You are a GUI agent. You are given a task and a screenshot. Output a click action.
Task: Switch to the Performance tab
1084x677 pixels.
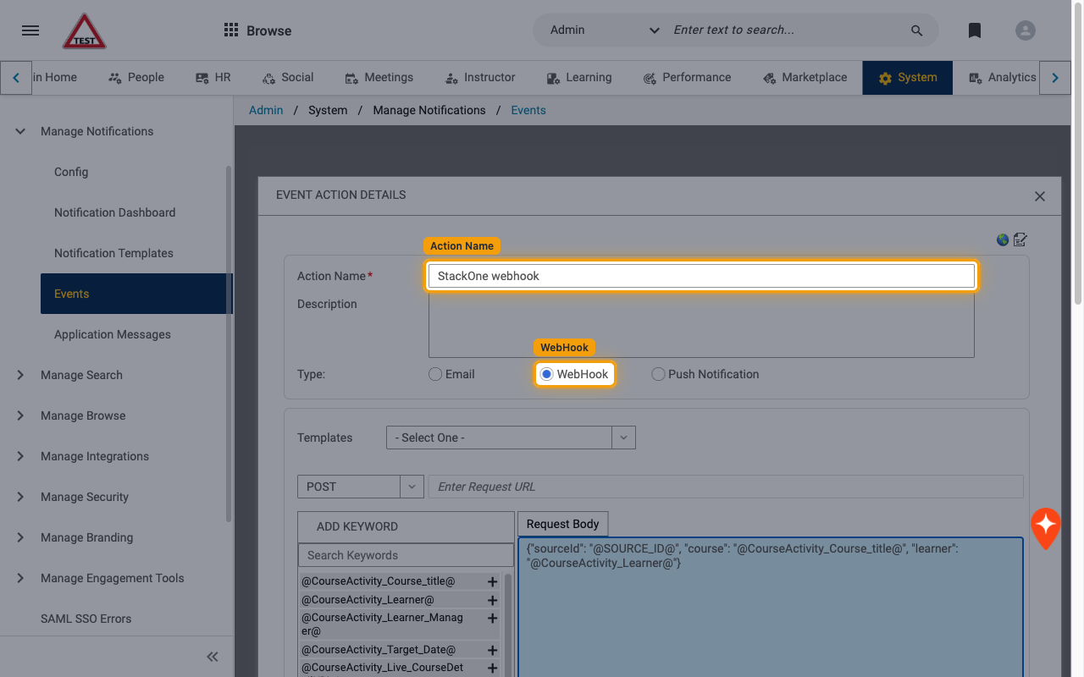point(687,77)
